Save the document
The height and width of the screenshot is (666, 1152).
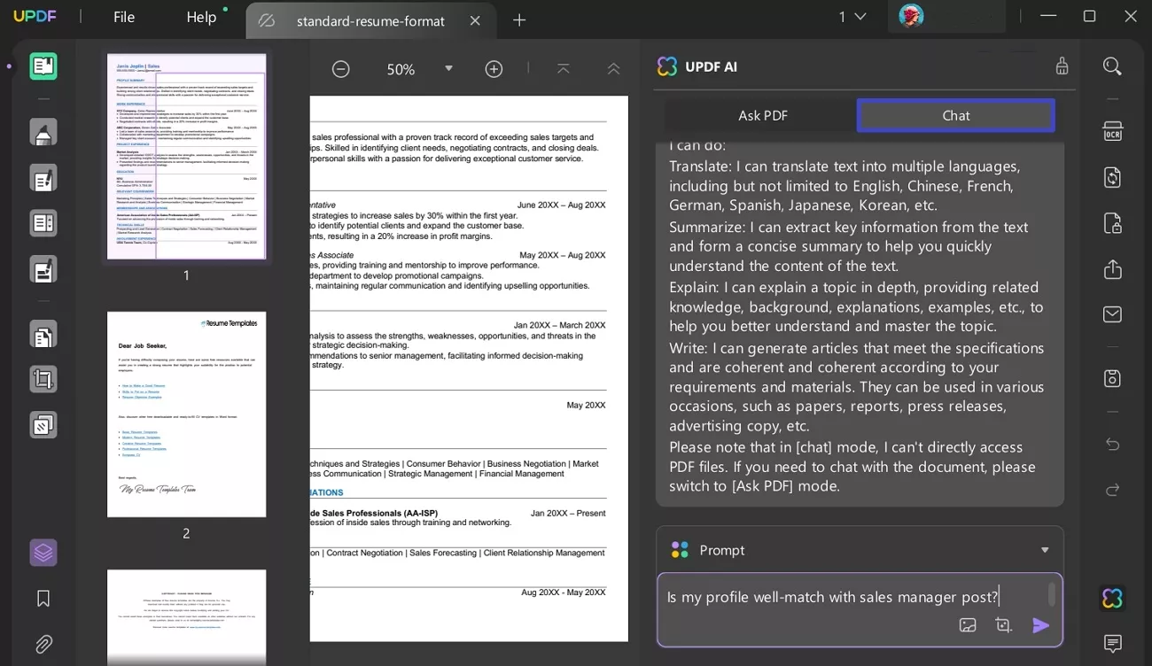pyautogui.click(x=1112, y=377)
